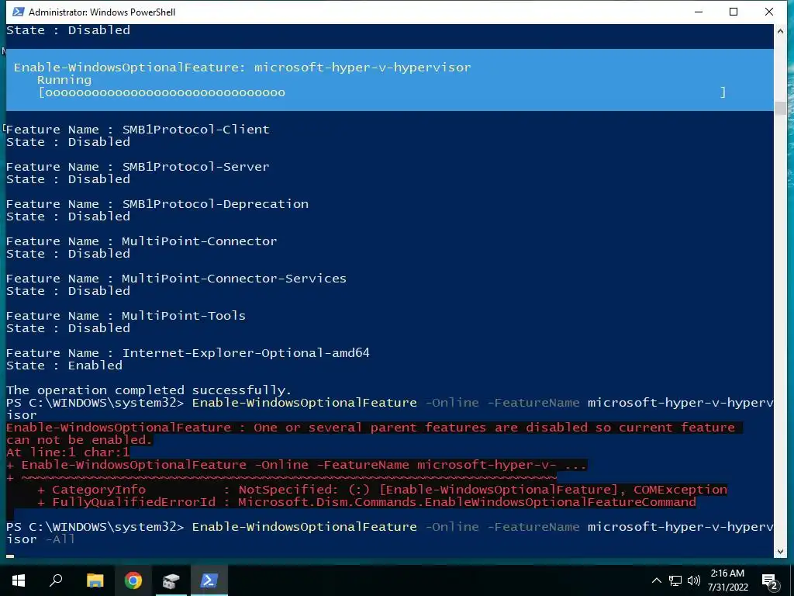Minimize the PowerShell window
Viewport: 794px width, 596px height.
pyautogui.click(x=699, y=12)
